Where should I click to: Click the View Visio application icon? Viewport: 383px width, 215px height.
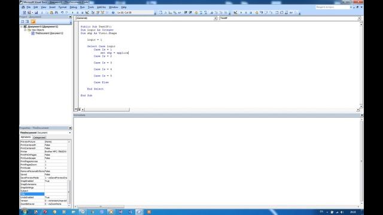[25, 13]
